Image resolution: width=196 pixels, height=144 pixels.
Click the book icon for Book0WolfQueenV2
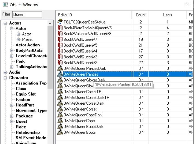coord(60,63)
